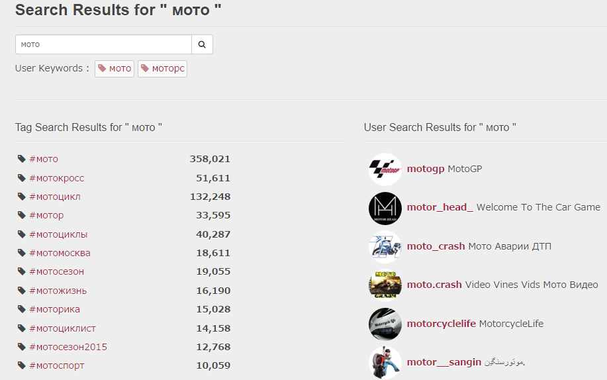Open the #мото hashtag link
Image resolution: width=607 pixels, height=380 pixels.
click(x=44, y=159)
